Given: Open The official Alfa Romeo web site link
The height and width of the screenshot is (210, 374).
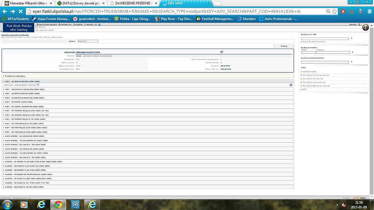Looking at the screenshot, I should pos(316,86).
